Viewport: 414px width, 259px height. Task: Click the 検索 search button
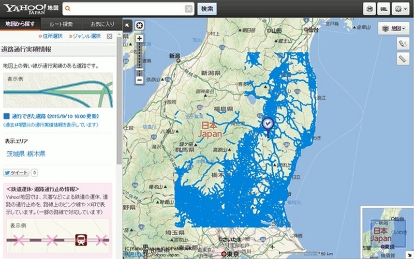(206, 9)
